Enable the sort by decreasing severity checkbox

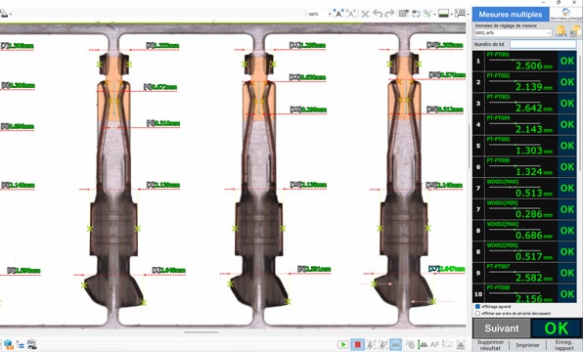[477, 313]
